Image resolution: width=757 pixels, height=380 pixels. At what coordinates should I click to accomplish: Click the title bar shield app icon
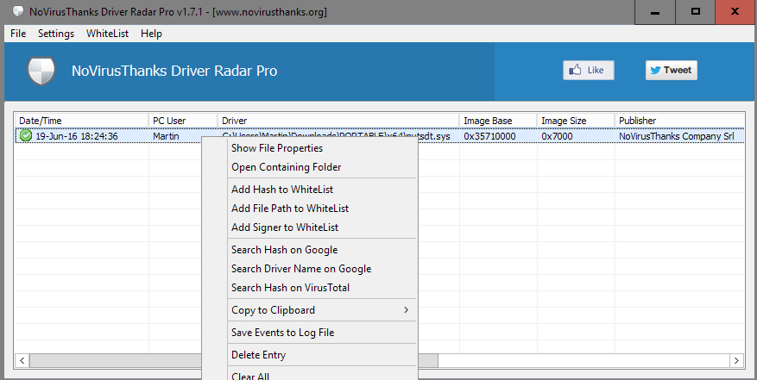[17, 11]
